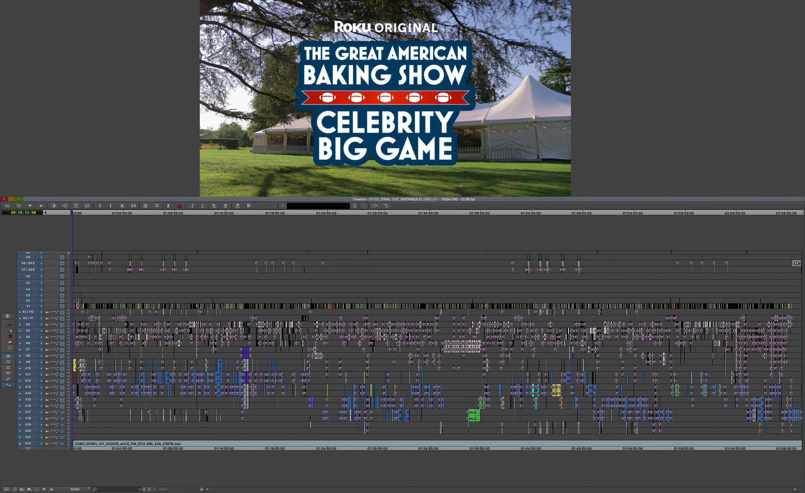Toggle the Mute M button on track A5
This screenshot has height=493, width=805.
click(69, 339)
